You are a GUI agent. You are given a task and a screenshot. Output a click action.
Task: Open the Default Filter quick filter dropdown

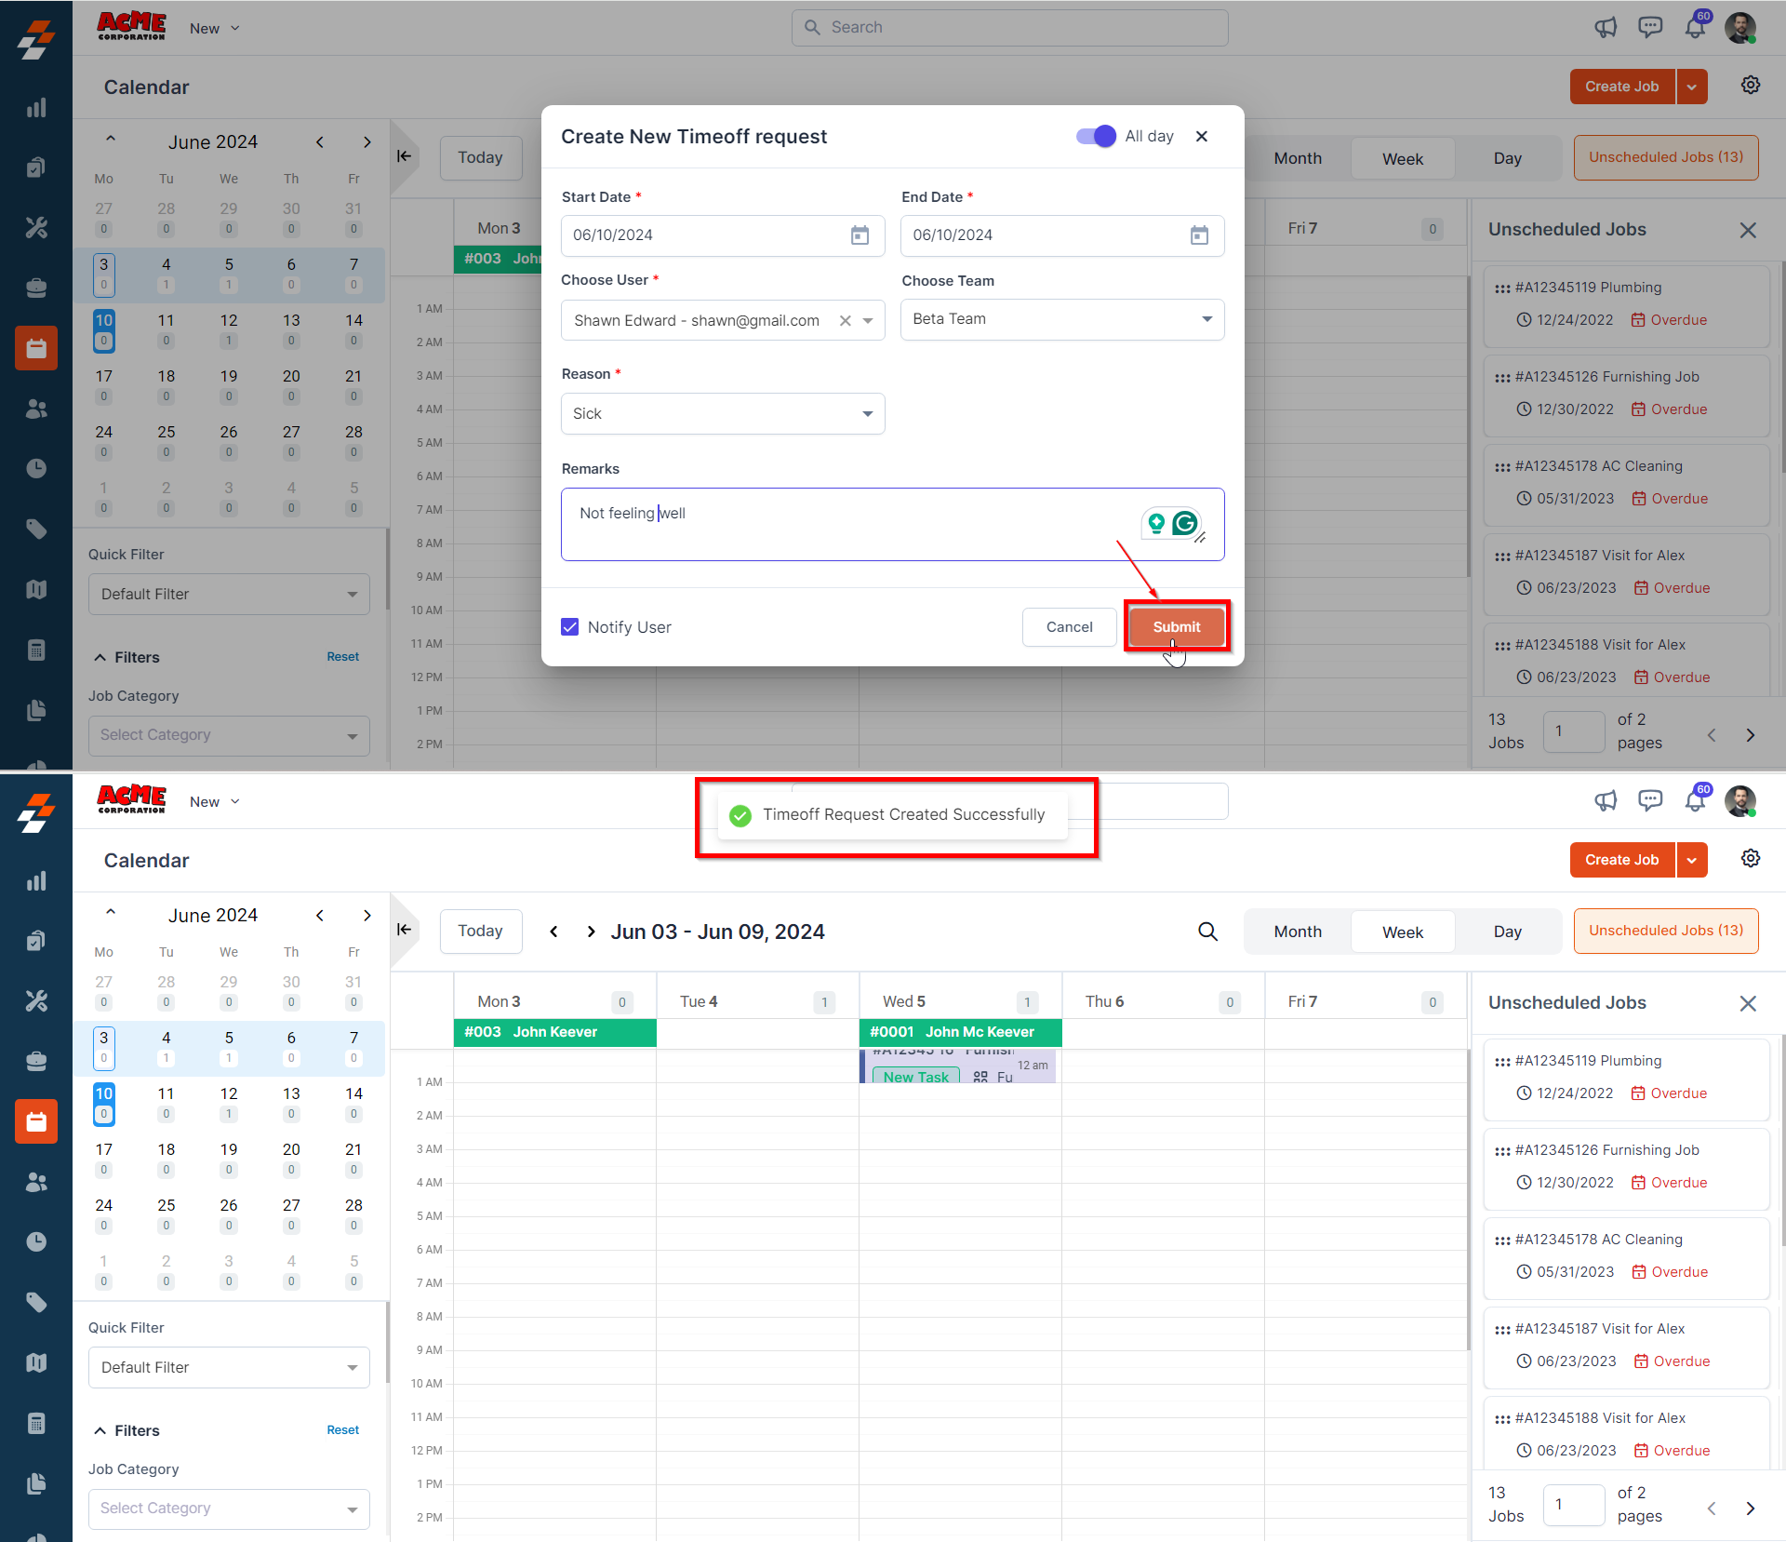point(229,1367)
